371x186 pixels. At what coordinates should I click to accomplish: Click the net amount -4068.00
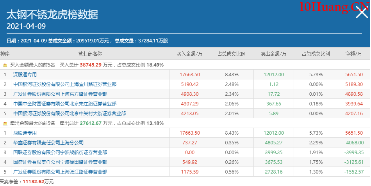[354, 143]
